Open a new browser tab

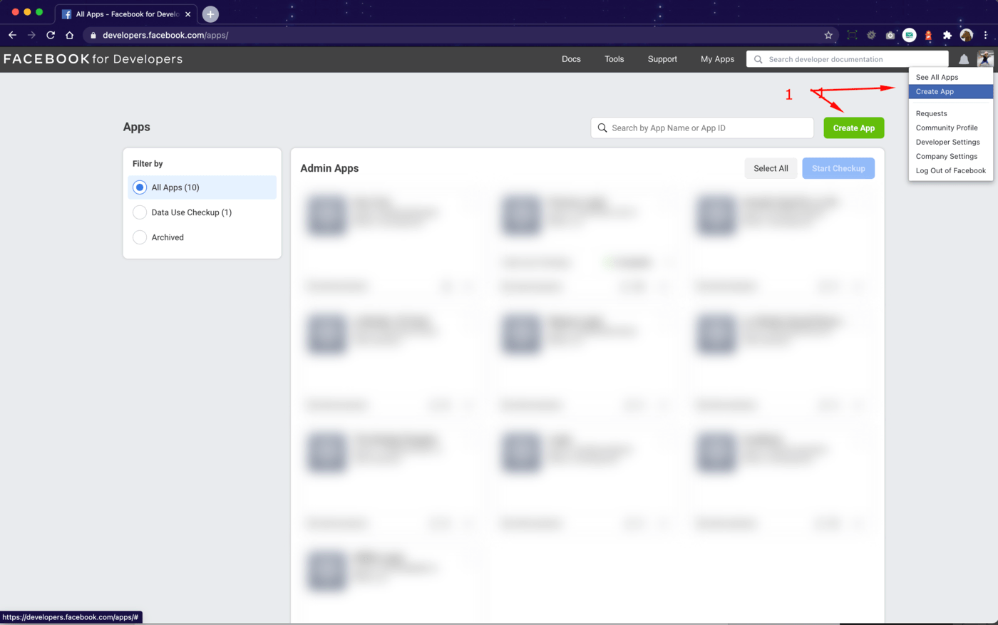point(210,14)
